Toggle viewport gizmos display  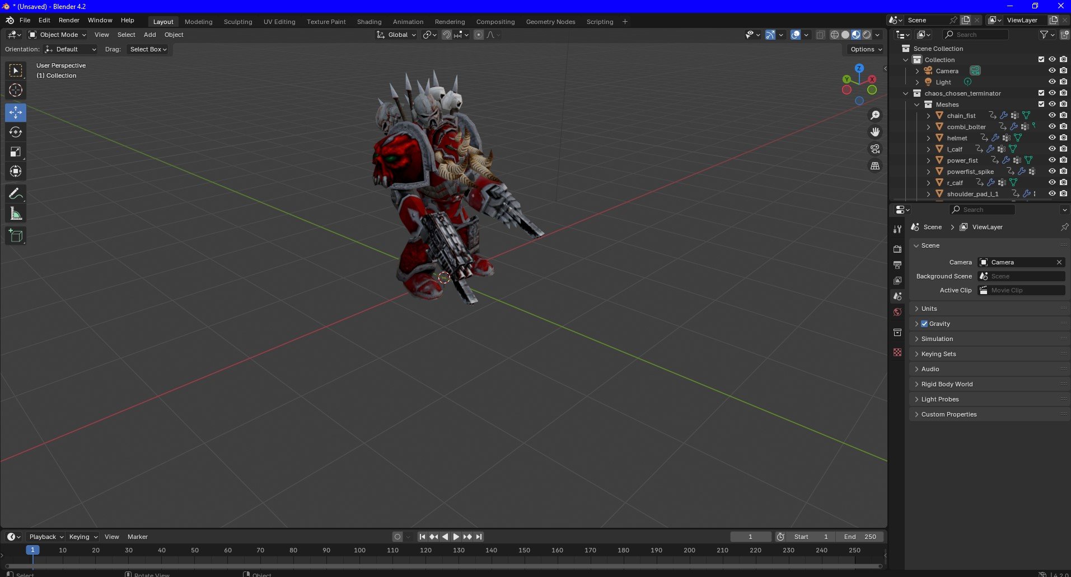pyautogui.click(x=770, y=35)
